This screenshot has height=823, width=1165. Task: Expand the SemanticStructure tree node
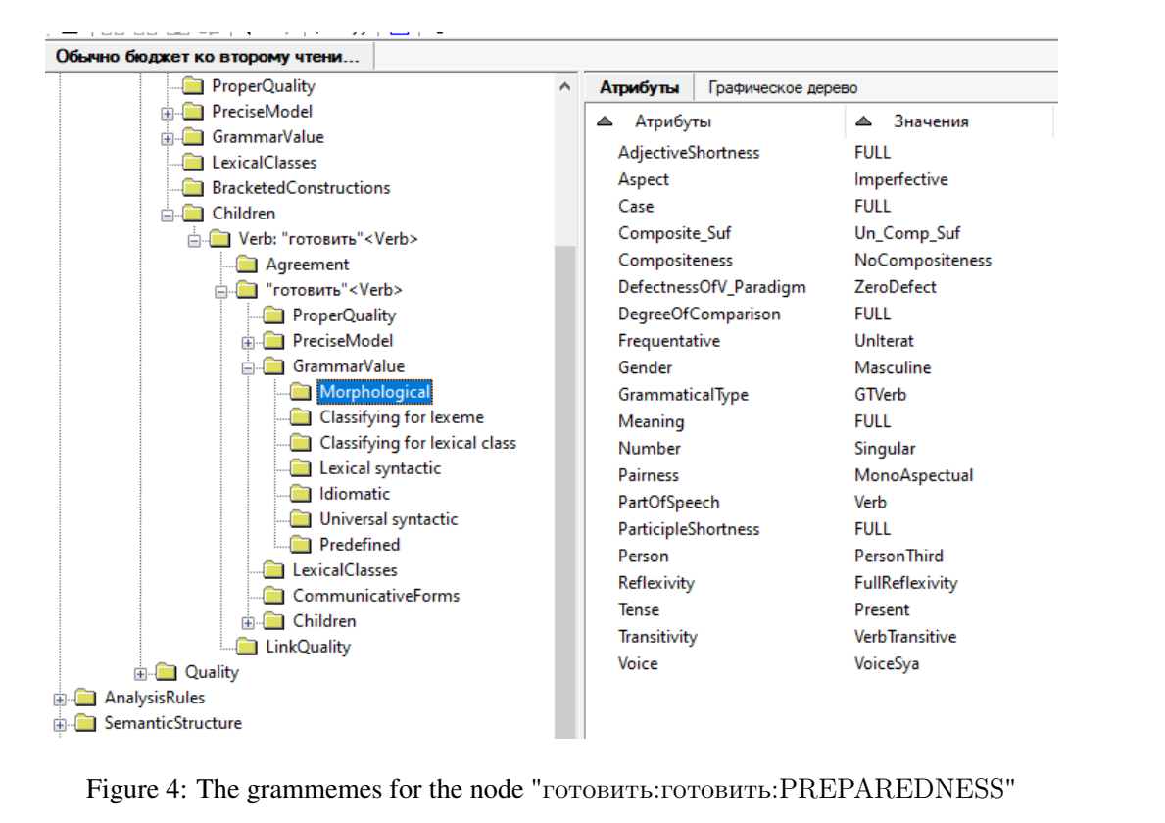click(x=60, y=724)
